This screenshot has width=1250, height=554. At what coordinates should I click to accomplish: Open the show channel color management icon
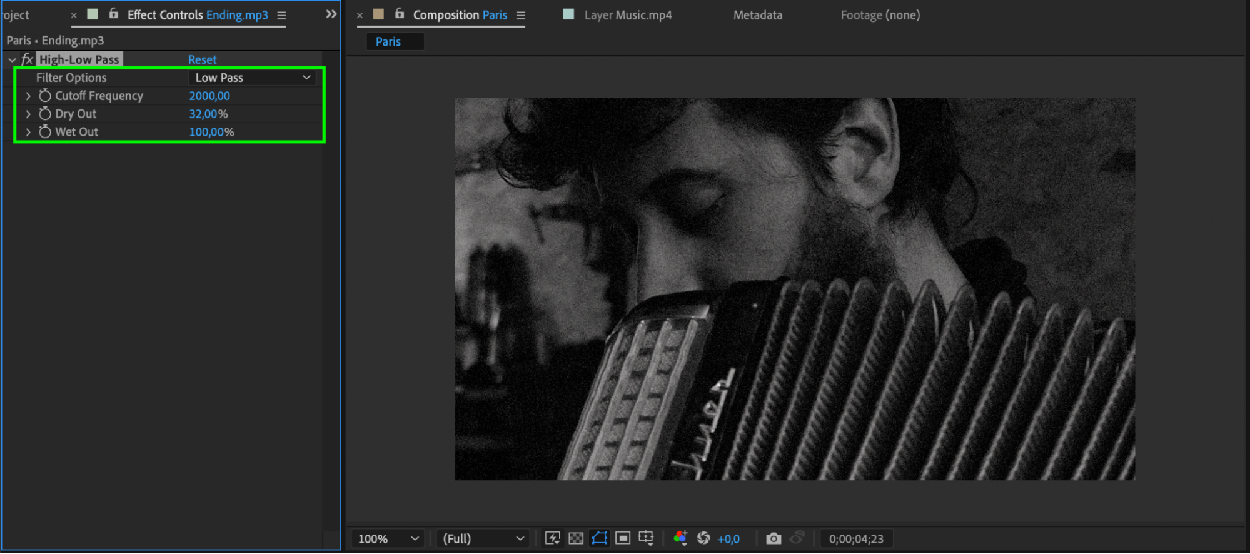pos(680,538)
